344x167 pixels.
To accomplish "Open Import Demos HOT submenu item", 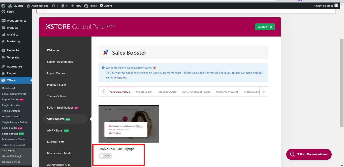I will [x=13, y=99].
